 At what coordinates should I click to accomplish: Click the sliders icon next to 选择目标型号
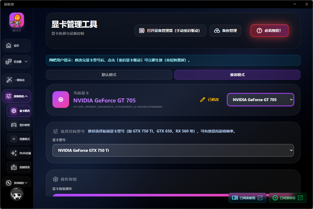click(x=55, y=131)
